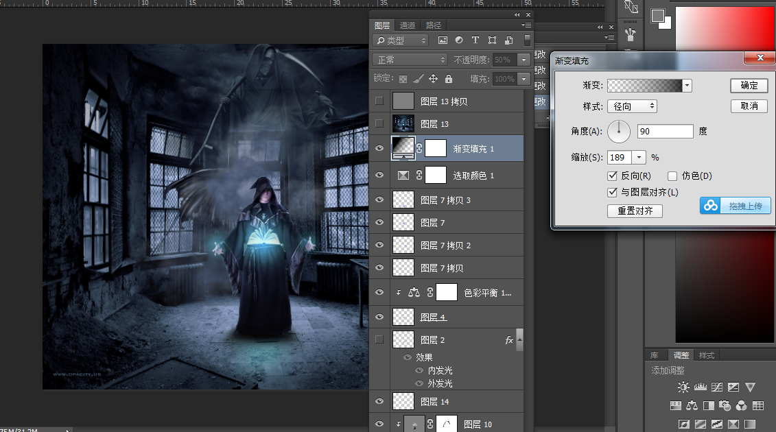Enable the 仿色(D) dither checkbox

(x=672, y=176)
